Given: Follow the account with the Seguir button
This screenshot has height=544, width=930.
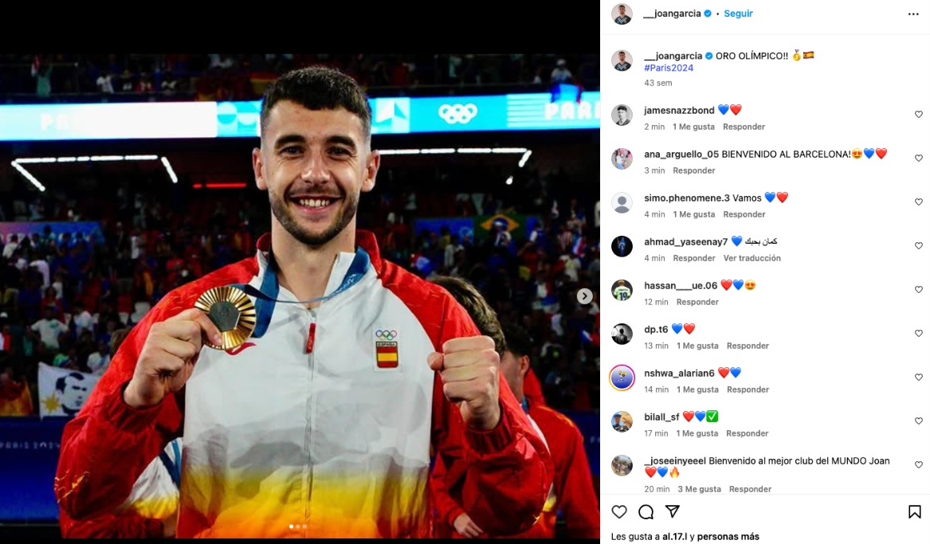Looking at the screenshot, I should tap(738, 14).
